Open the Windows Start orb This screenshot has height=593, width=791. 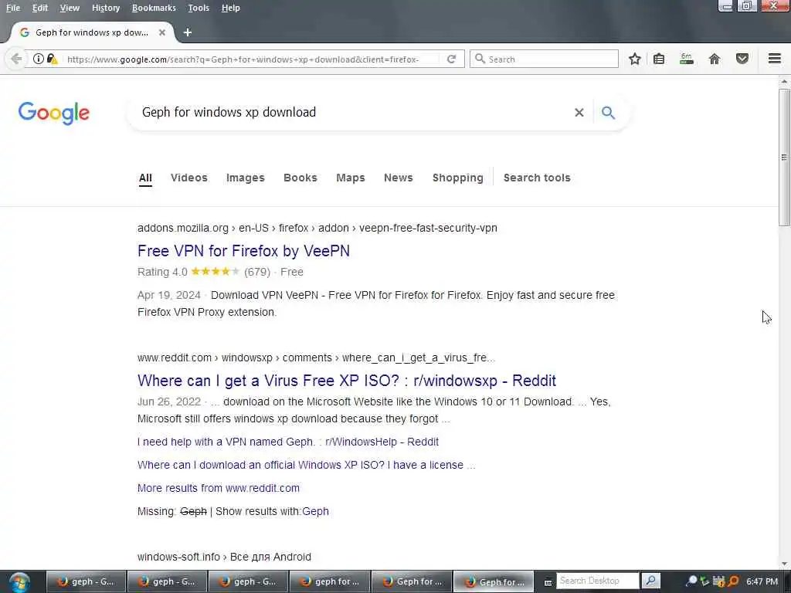pos(19,582)
